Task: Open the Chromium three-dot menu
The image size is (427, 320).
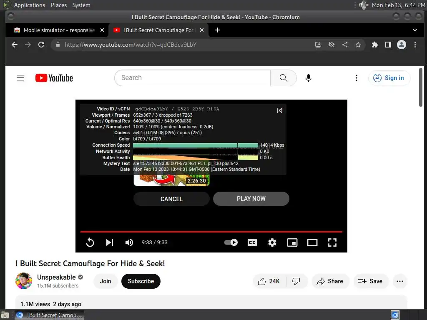Action: [415, 45]
